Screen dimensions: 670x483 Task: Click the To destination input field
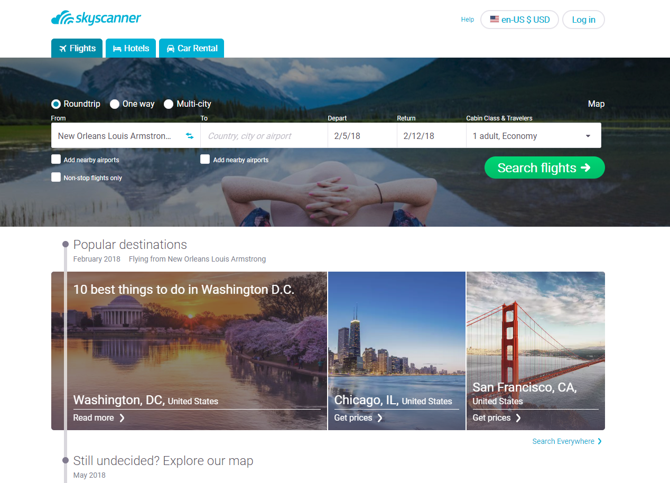264,136
